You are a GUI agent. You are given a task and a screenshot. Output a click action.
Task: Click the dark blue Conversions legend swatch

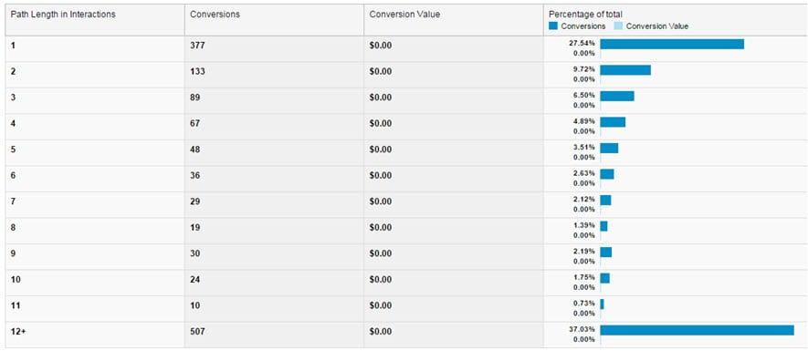coord(553,26)
